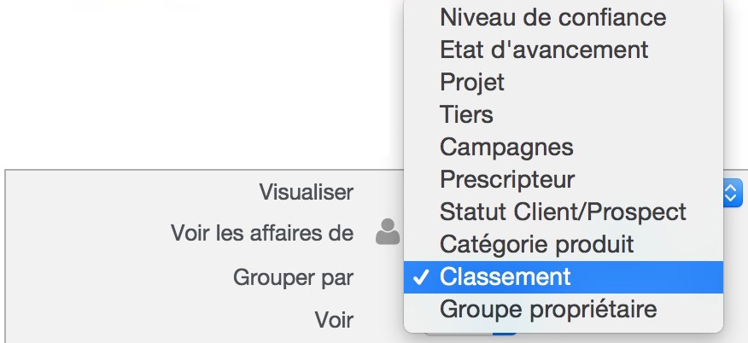Select the checked Classement option

click(x=564, y=276)
